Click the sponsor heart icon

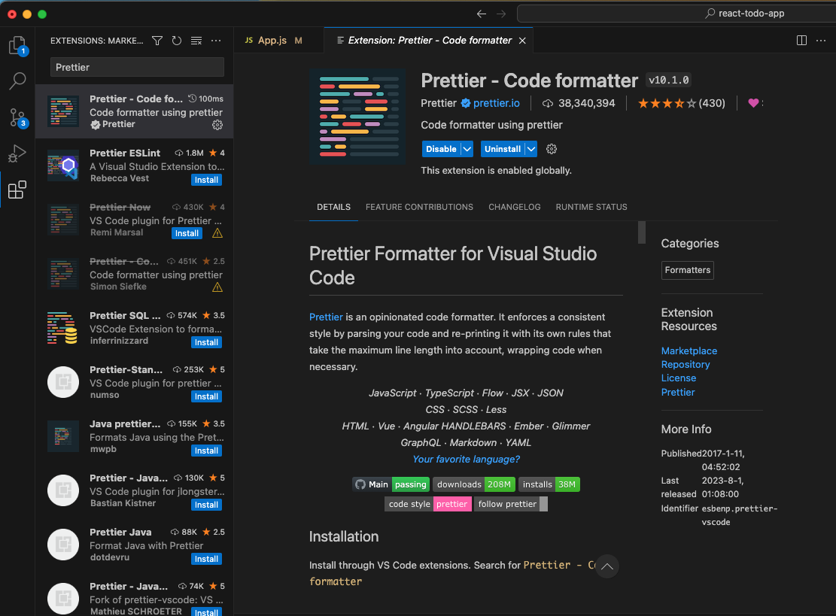[753, 103]
